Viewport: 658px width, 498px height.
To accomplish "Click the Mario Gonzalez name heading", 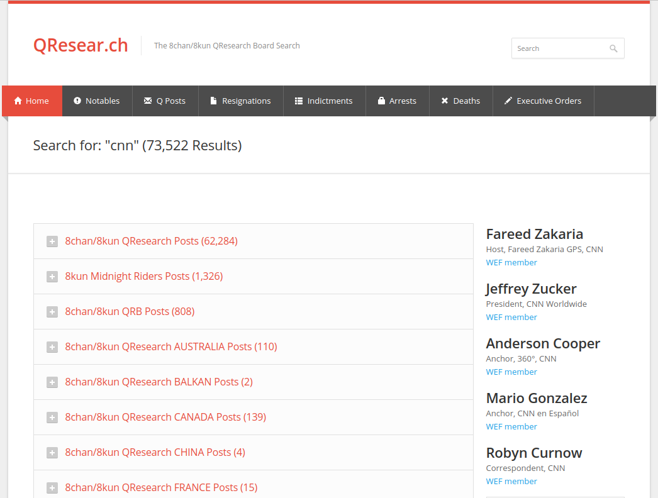I will click(537, 398).
